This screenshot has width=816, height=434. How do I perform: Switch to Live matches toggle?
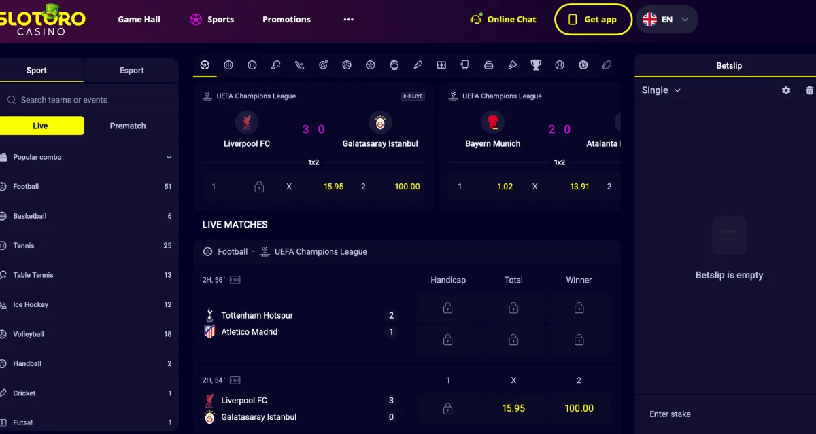pos(41,126)
